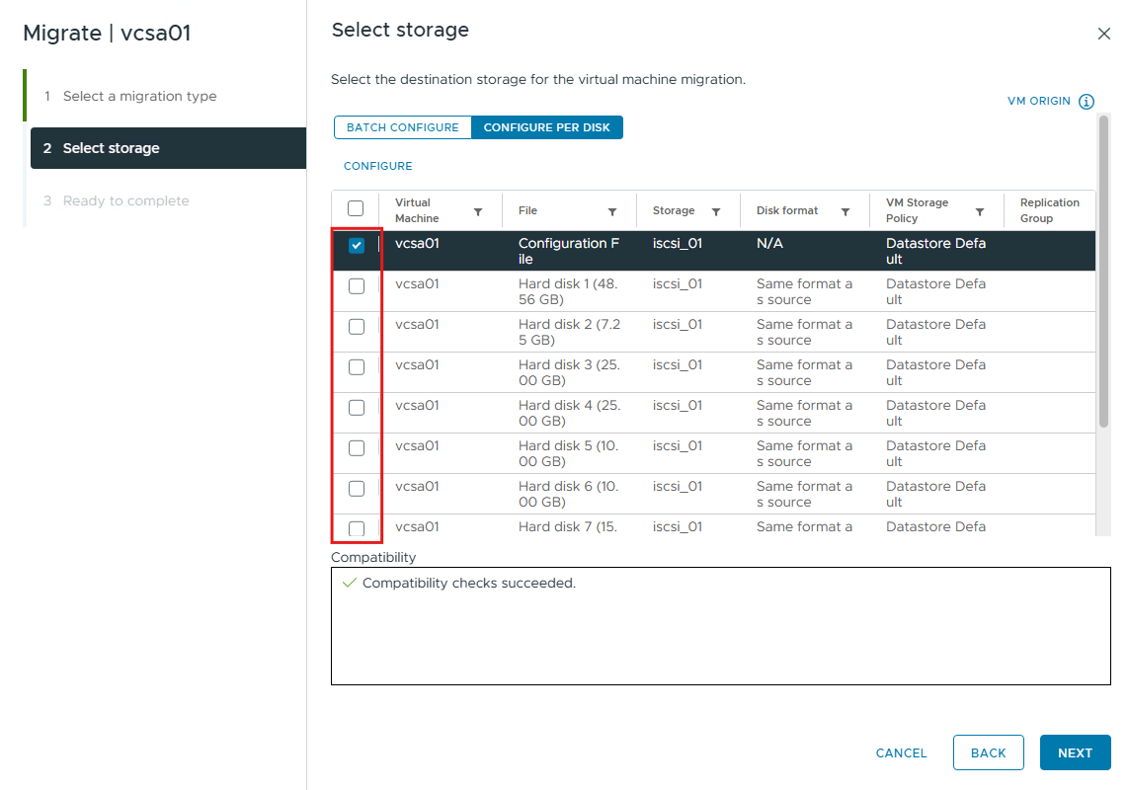Open the Disk format column filter
1128x790 pixels.
pos(846,211)
